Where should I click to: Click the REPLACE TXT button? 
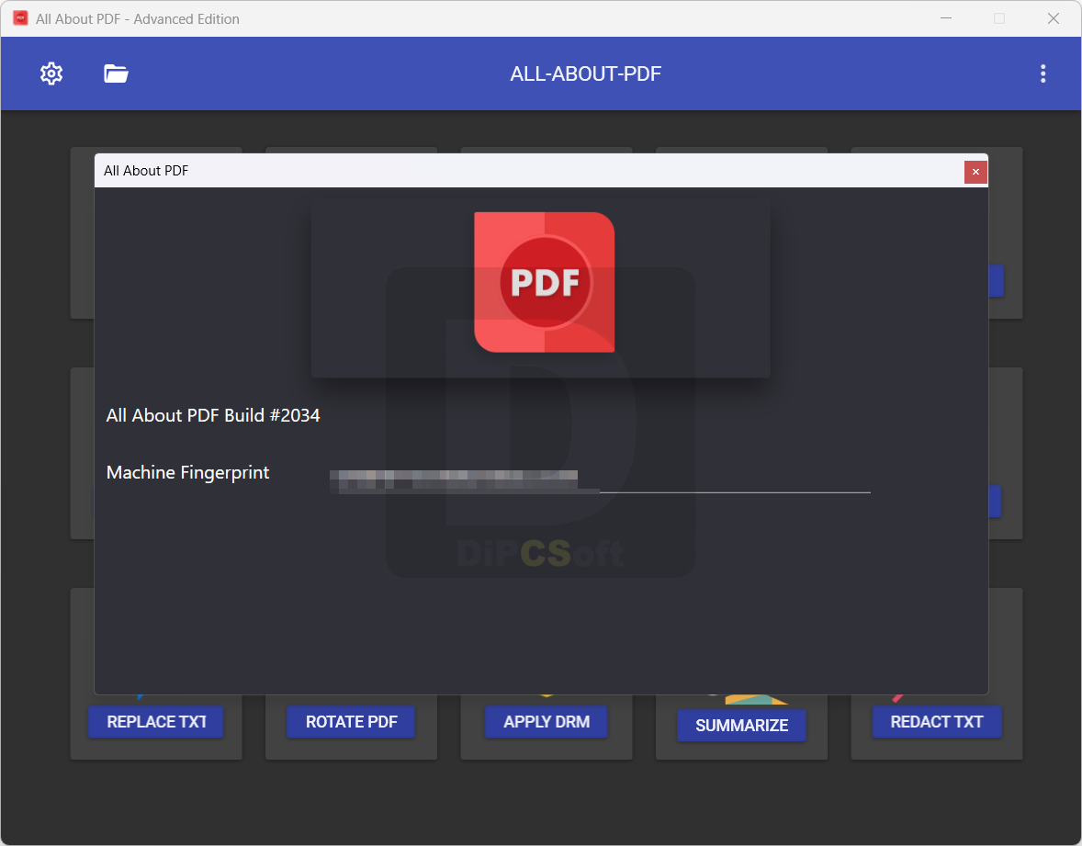coord(156,722)
